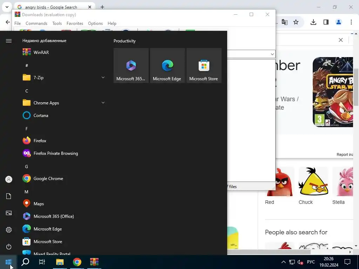This screenshot has width=359, height=269.
Task: Open the Chrome profile avatar
Action: [x=339, y=22]
